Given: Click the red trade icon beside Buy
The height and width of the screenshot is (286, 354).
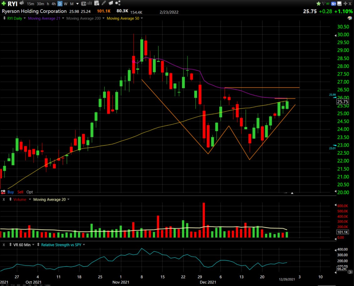Looking at the screenshot, I should coord(3,192).
